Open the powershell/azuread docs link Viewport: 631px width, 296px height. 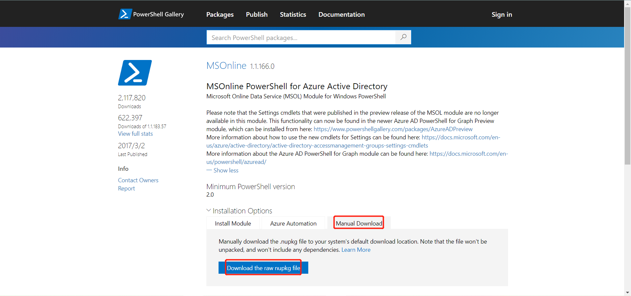[x=357, y=158]
